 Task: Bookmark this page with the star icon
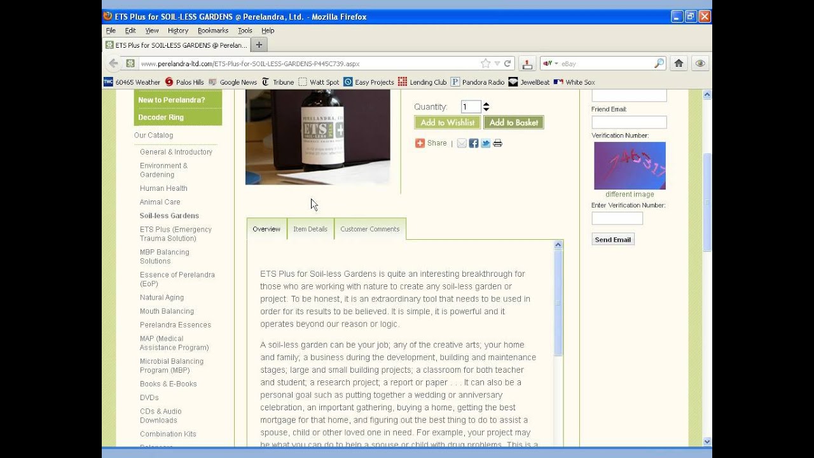click(485, 64)
